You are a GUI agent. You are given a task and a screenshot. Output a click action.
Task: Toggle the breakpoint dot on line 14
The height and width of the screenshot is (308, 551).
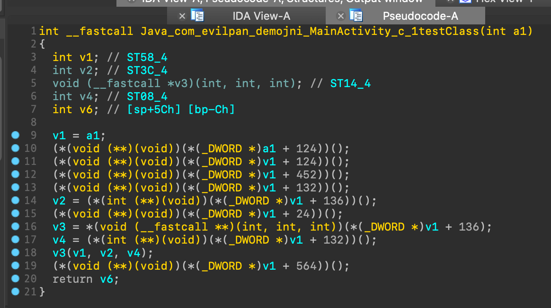pos(16,200)
